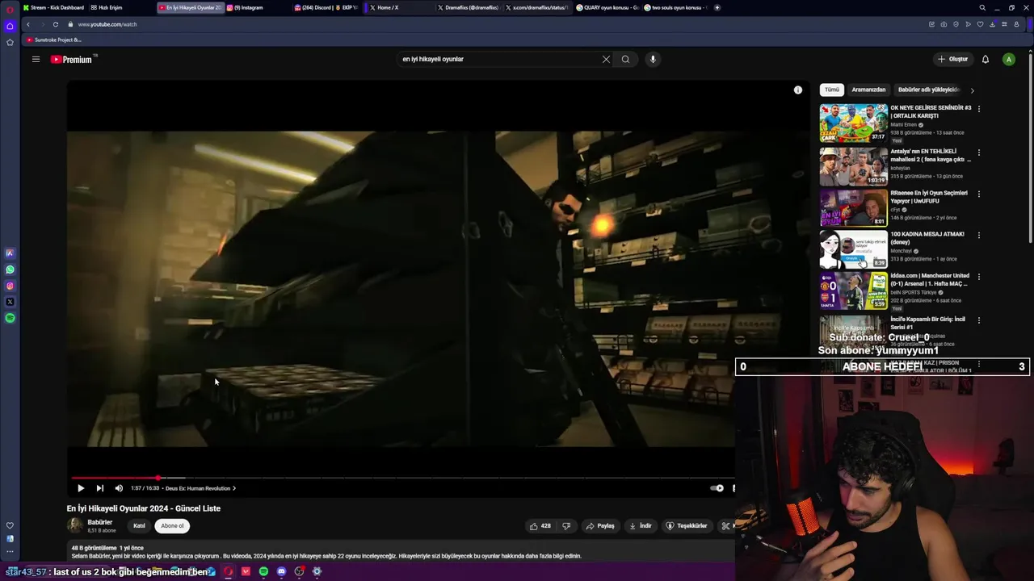Subscribe with Abone ol
The image size is (1034, 581).
click(172, 526)
